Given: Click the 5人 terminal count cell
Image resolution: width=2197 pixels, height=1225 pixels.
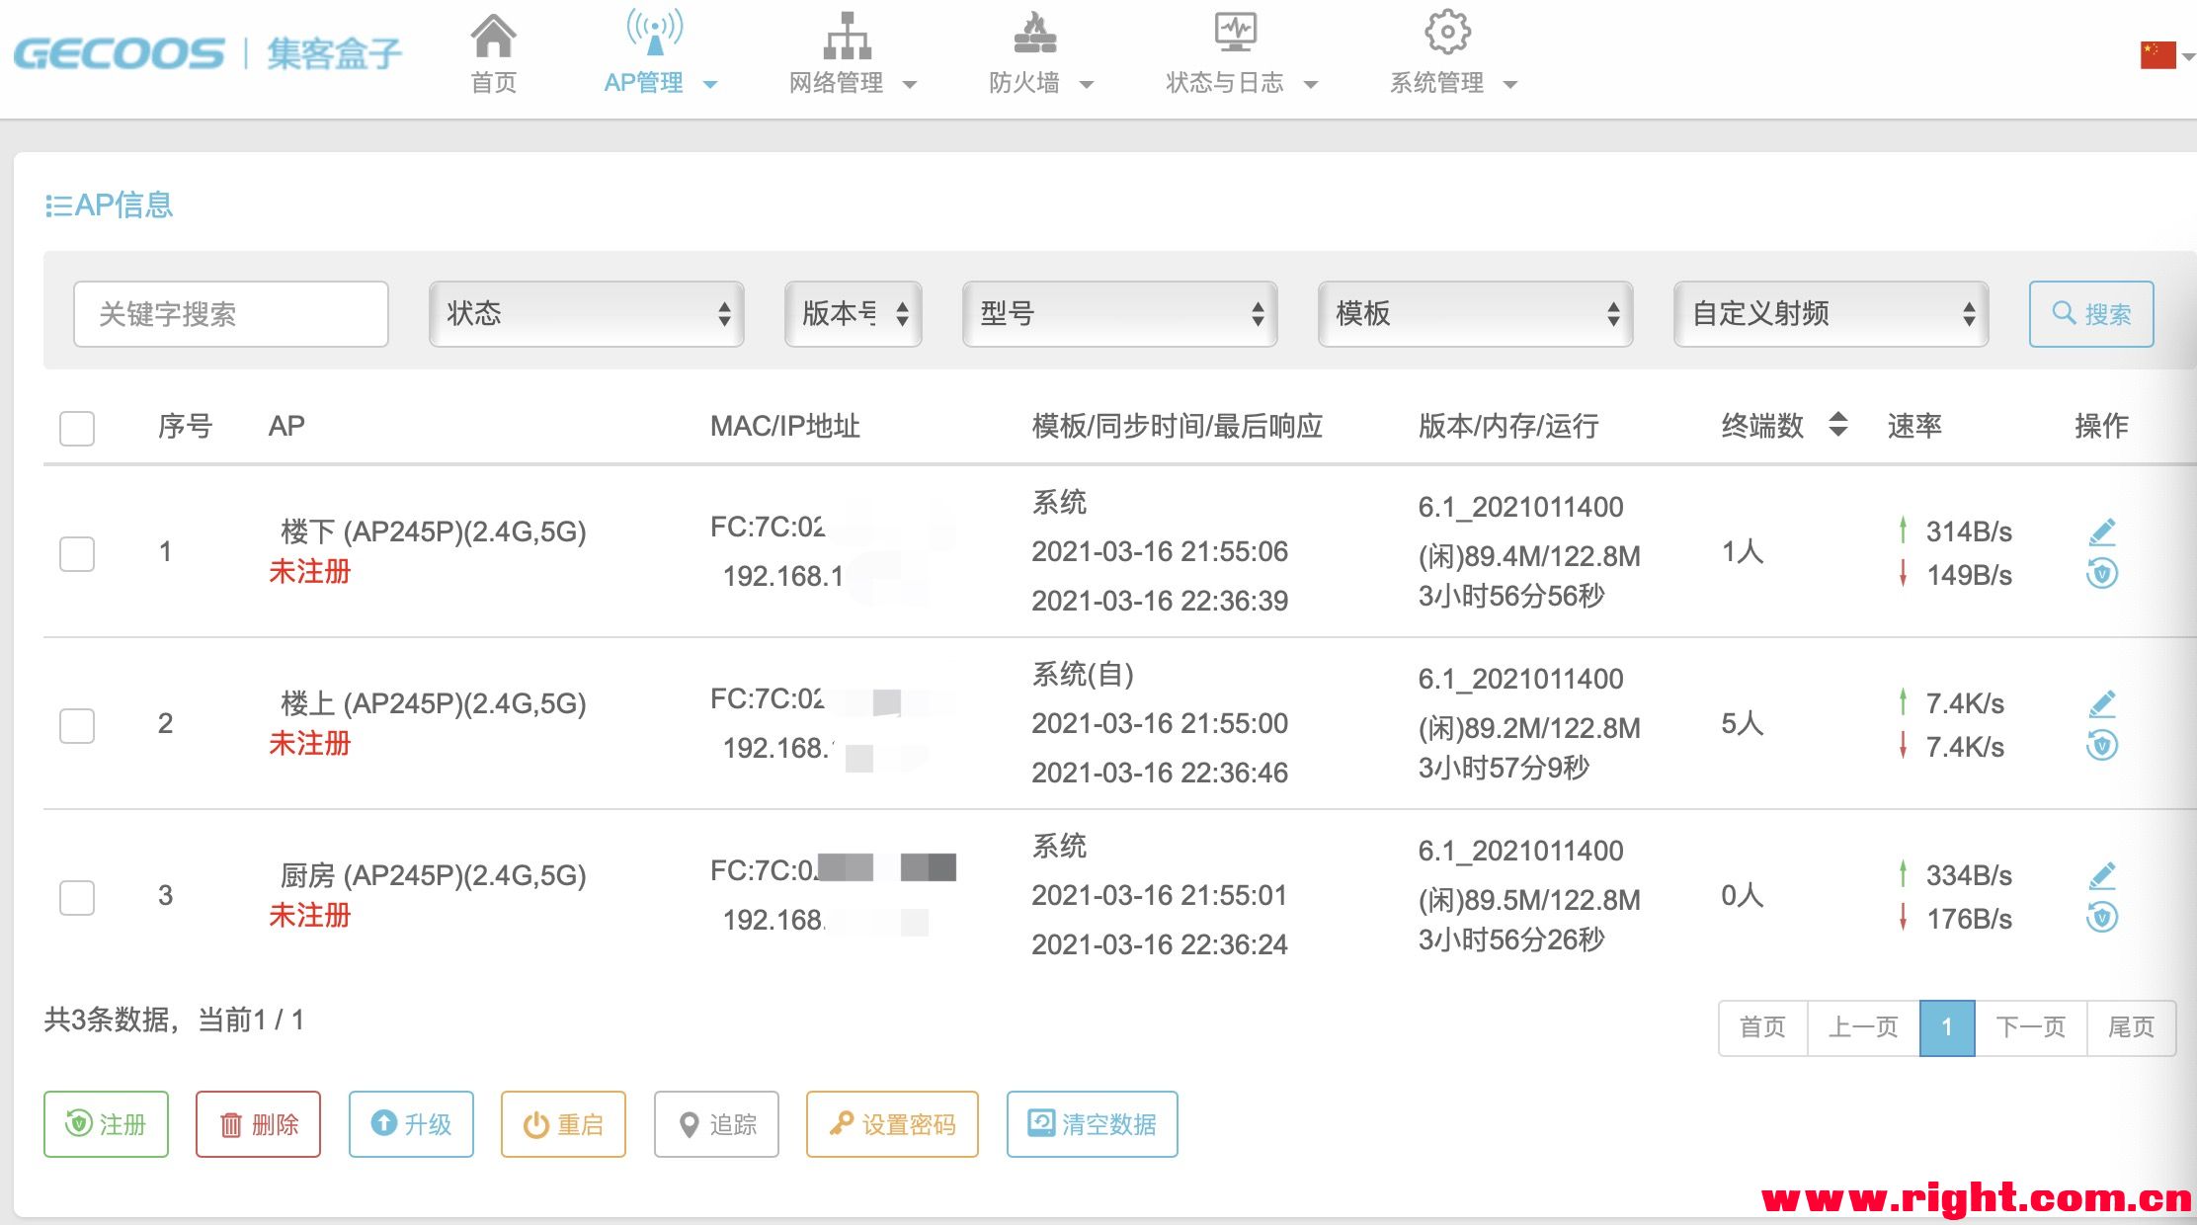Looking at the screenshot, I should click(1742, 723).
